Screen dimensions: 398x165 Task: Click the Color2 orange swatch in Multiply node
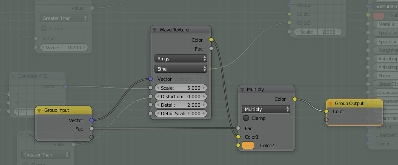(x=248, y=145)
